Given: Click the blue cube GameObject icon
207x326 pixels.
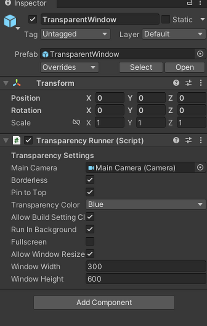Looking at the screenshot, I should [x=10, y=21].
